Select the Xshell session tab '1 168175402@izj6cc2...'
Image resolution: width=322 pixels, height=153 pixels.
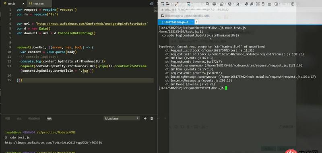[176, 22]
